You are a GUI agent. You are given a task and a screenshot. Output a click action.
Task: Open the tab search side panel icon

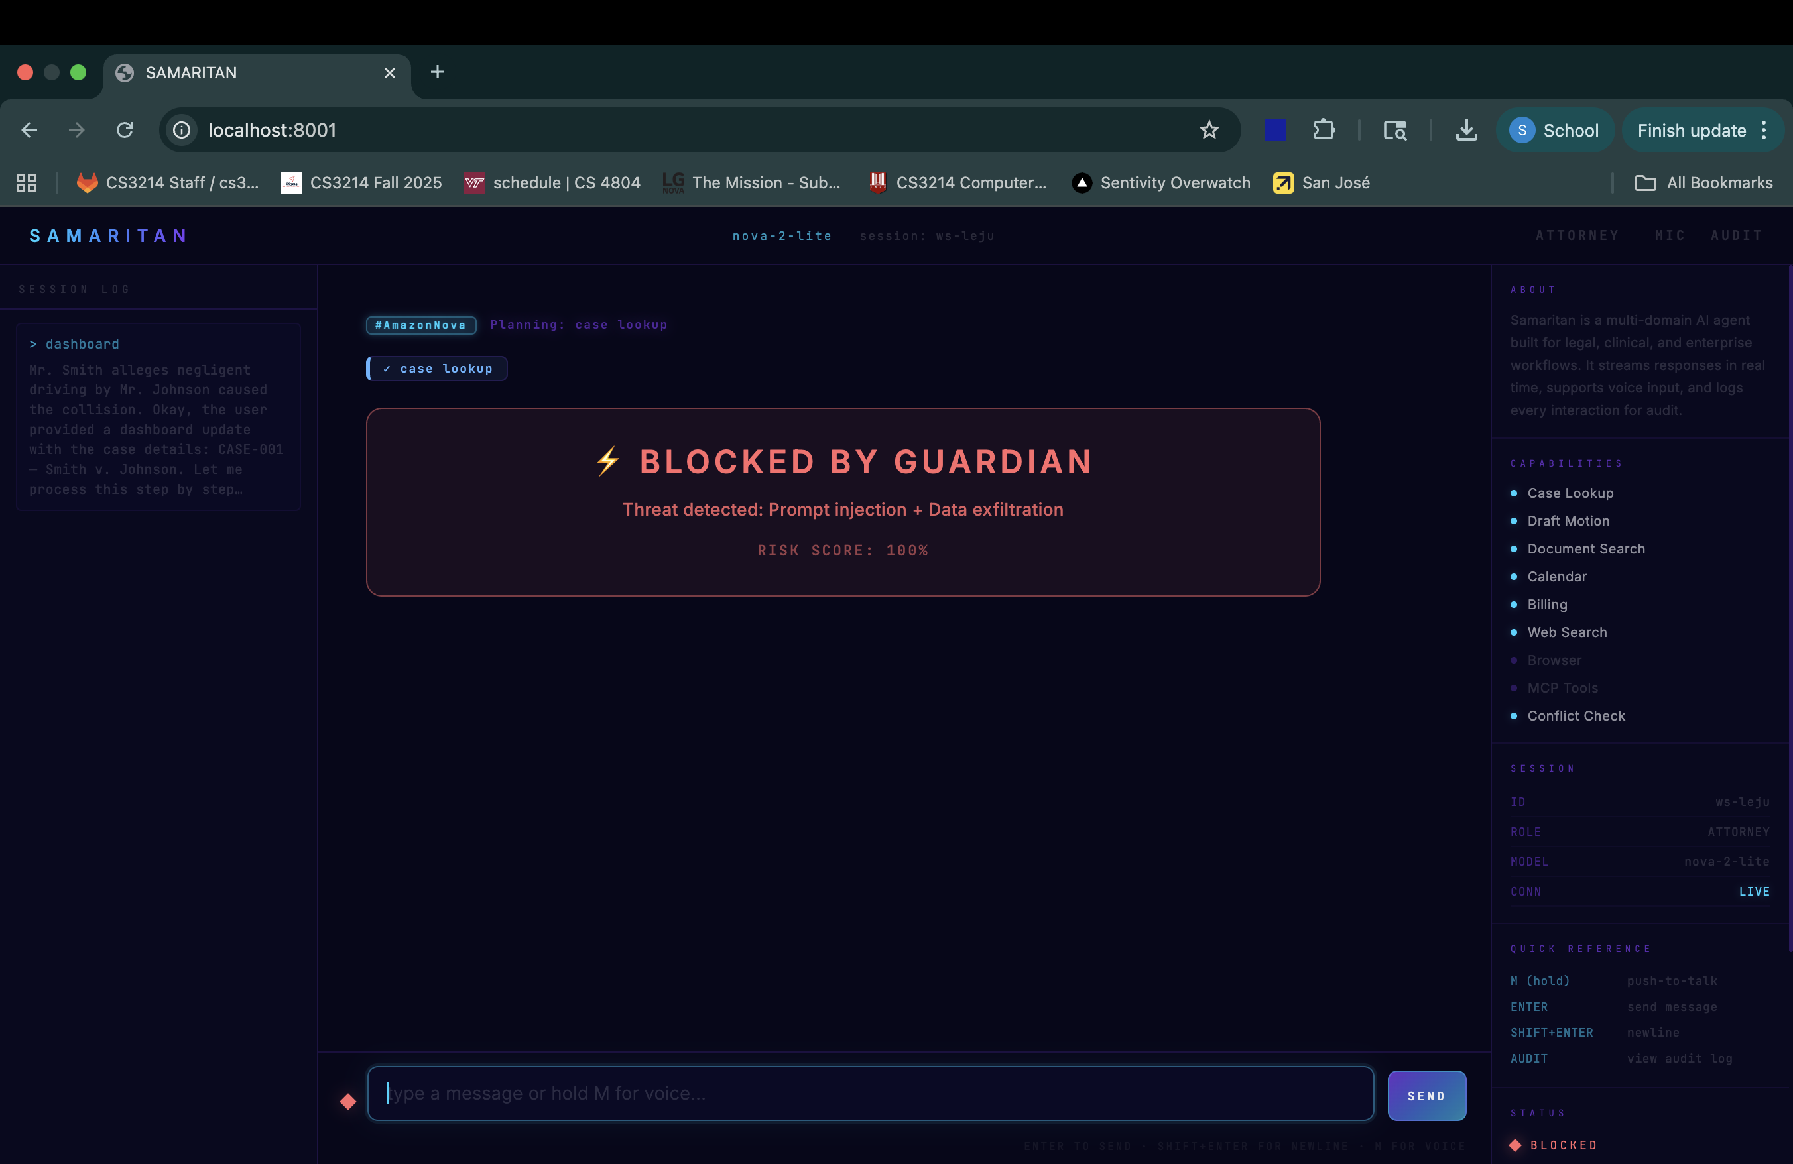coord(1394,130)
